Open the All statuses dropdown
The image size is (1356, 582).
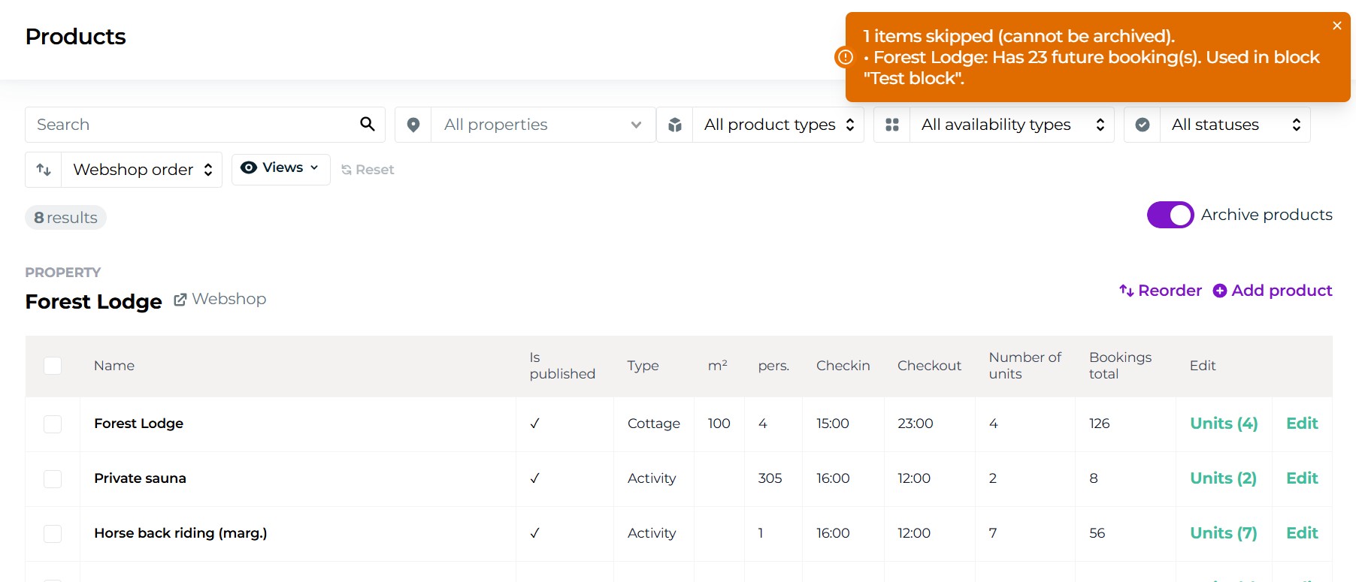point(1235,125)
